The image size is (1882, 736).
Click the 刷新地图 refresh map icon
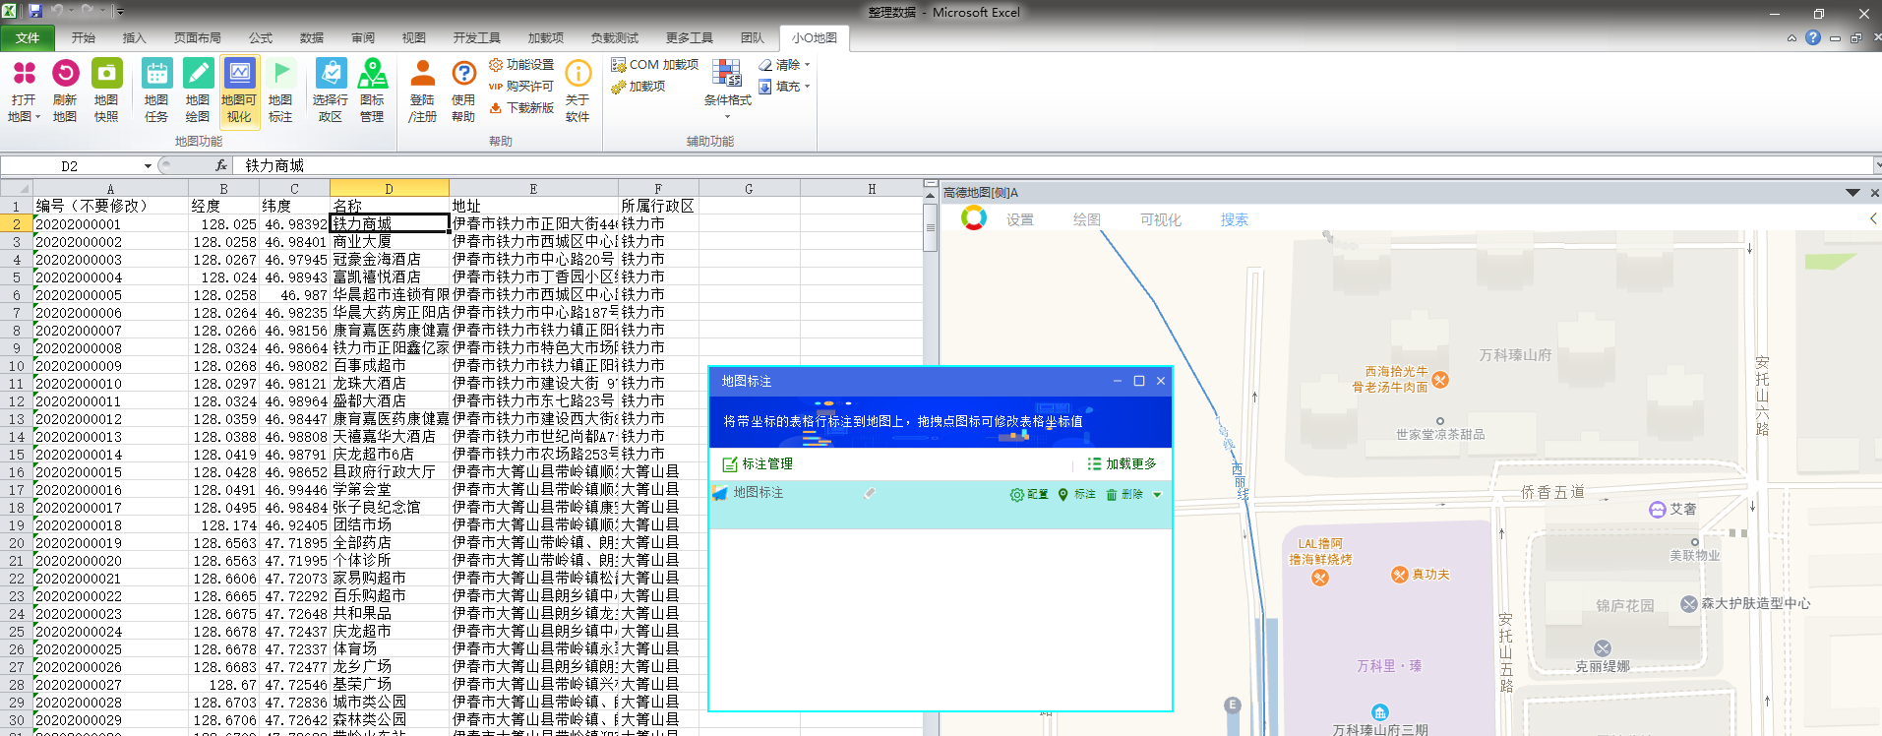(x=65, y=90)
